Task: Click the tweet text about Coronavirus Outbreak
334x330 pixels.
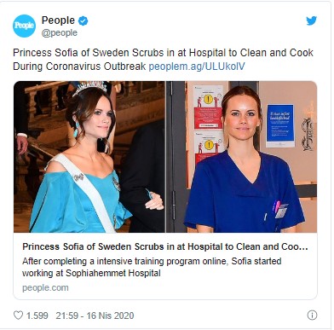Action: (x=163, y=60)
